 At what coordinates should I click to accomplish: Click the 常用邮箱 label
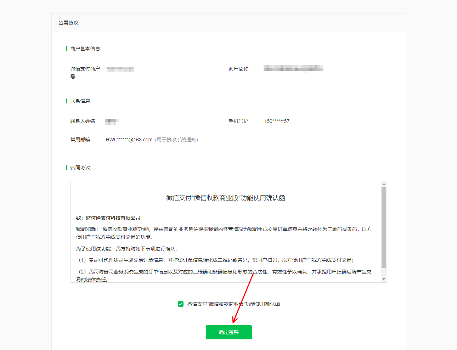pos(80,140)
